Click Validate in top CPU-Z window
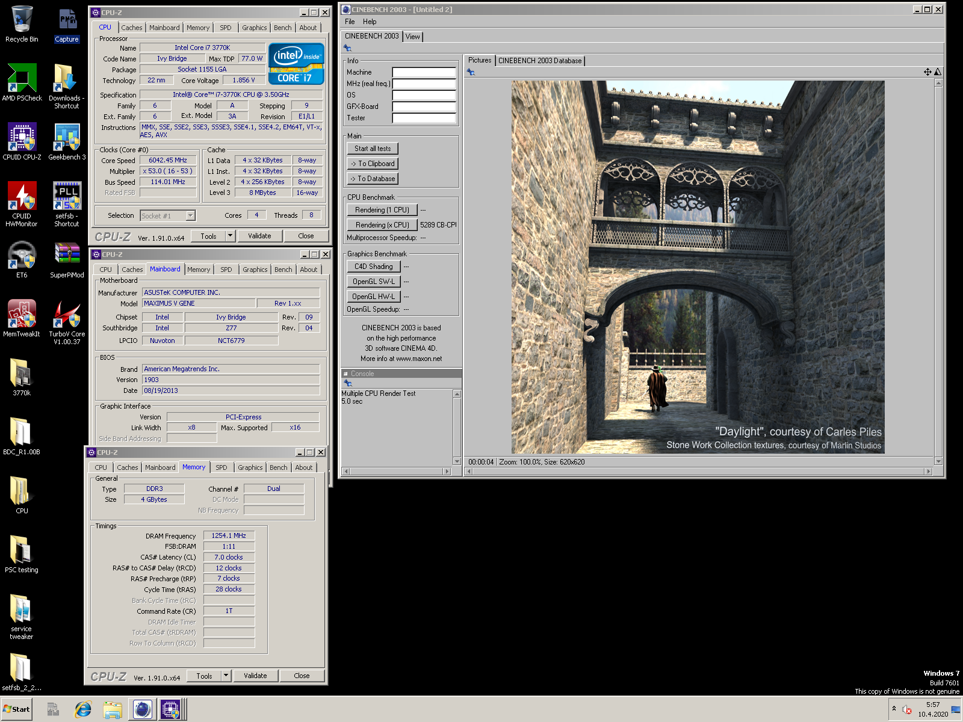 click(259, 236)
